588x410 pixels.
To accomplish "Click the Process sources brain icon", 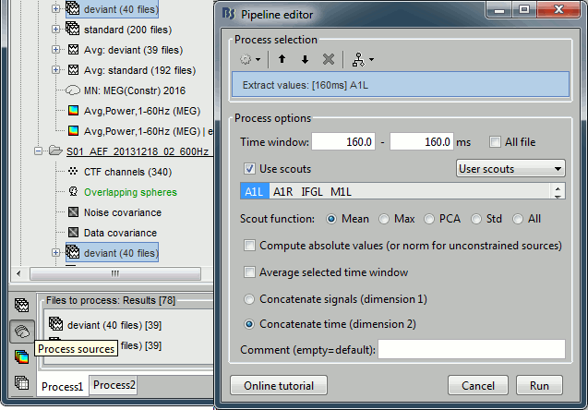I will (x=21, y=331).
